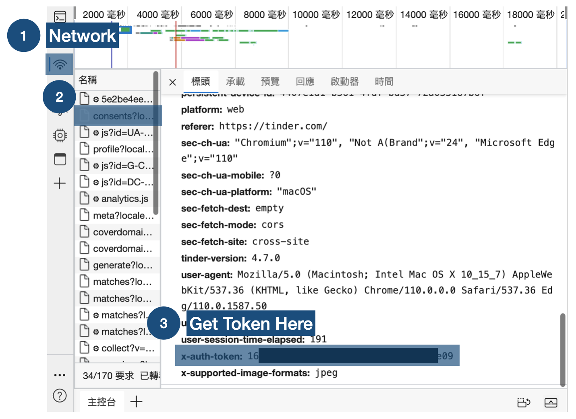Click the help question mark icon

(x=60, y=396)
